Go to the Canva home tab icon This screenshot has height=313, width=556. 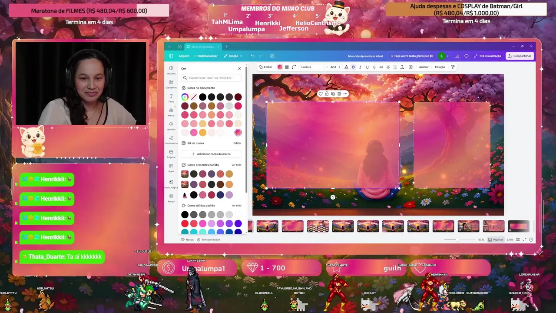[x=179, y=47]
